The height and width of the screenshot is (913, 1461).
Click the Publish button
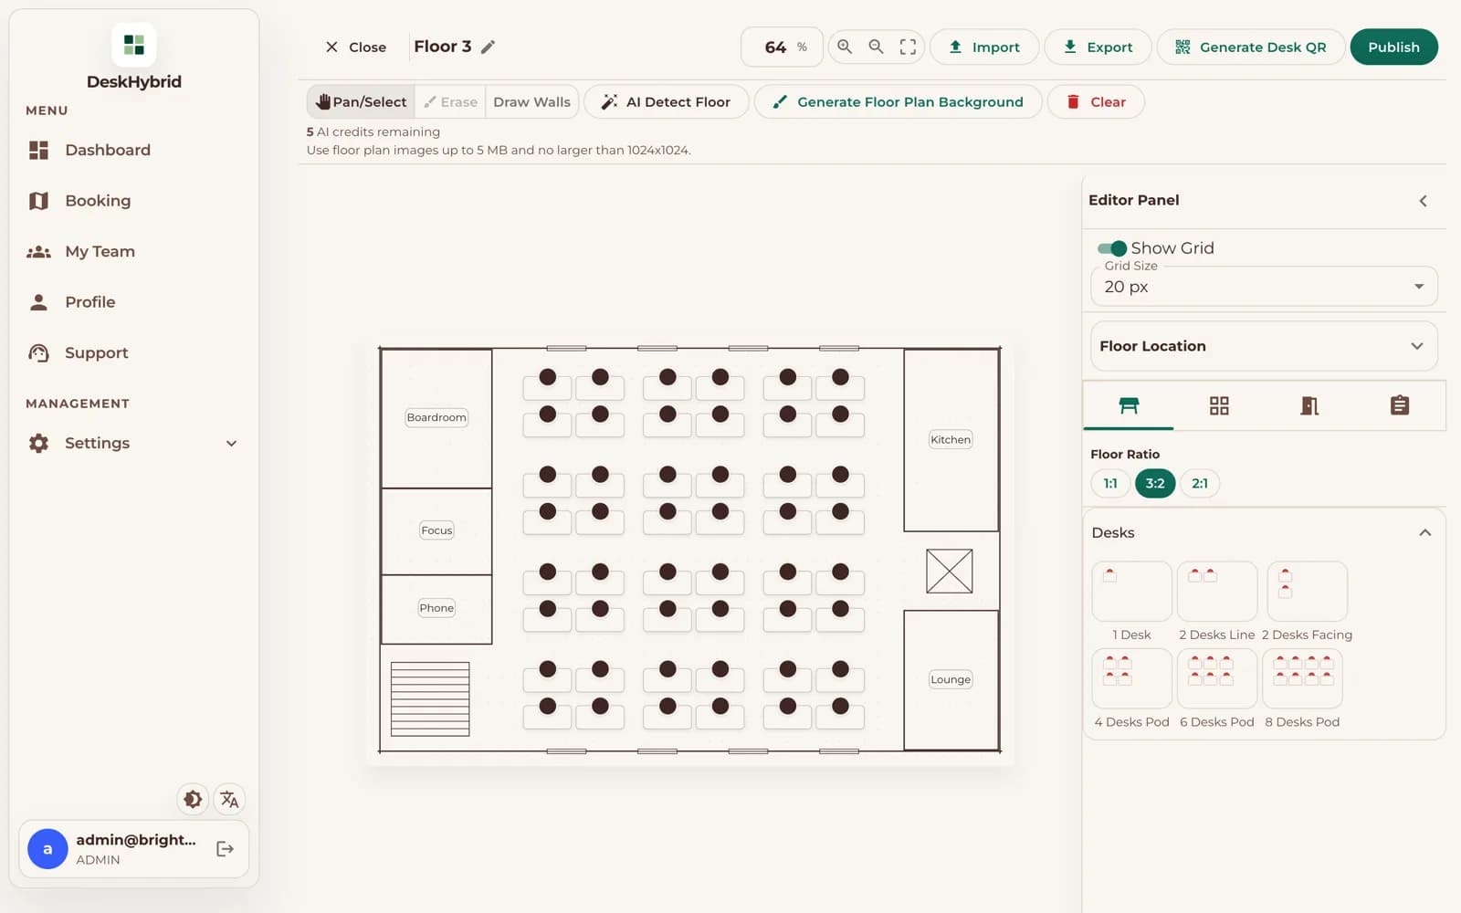[x=1393, y=47]
